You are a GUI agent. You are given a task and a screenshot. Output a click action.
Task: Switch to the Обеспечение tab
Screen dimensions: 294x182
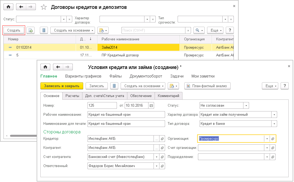click(141, 96)
